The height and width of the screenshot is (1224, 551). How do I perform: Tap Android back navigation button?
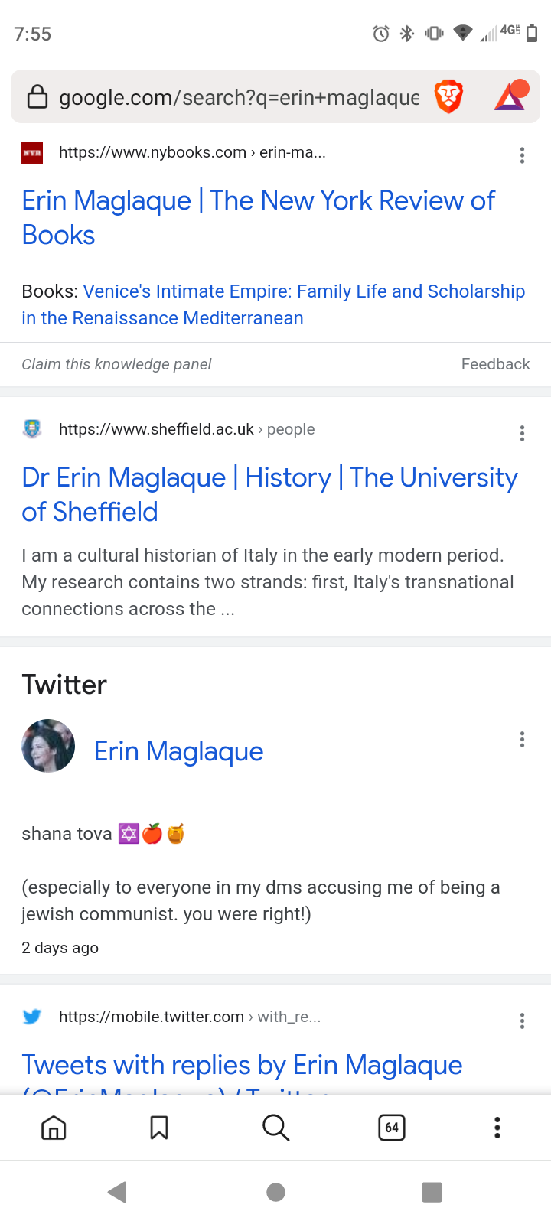click(x=117, y=1192)
